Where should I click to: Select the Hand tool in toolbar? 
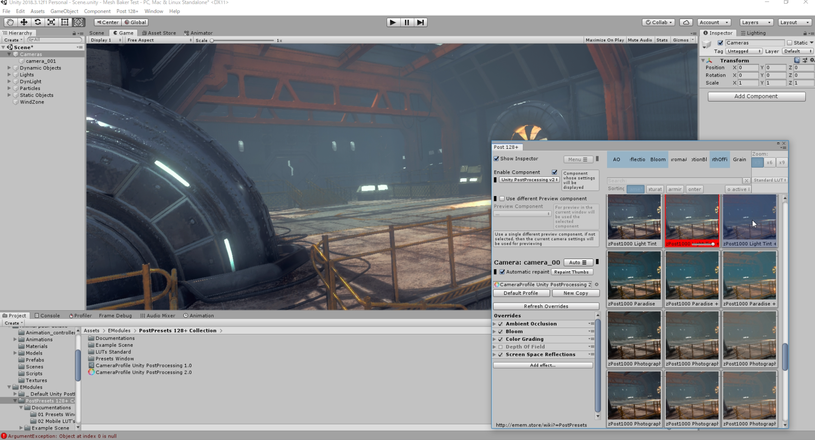(10, 22)
